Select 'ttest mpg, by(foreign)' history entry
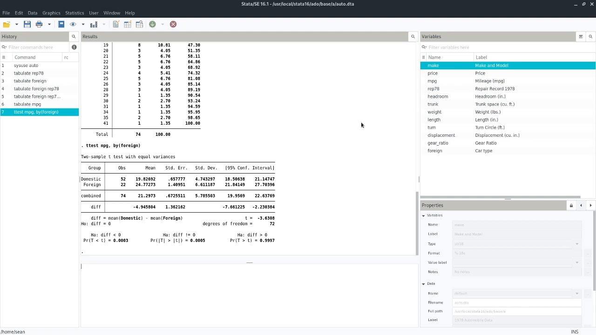This screenshot has width=596, height=335. (40, 112)
